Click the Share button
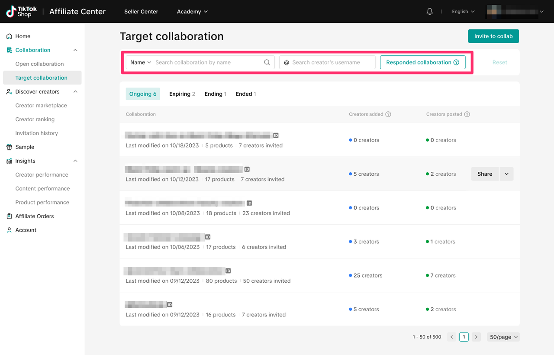The height and width of the screenshot is (355, 554). [485, 174]
